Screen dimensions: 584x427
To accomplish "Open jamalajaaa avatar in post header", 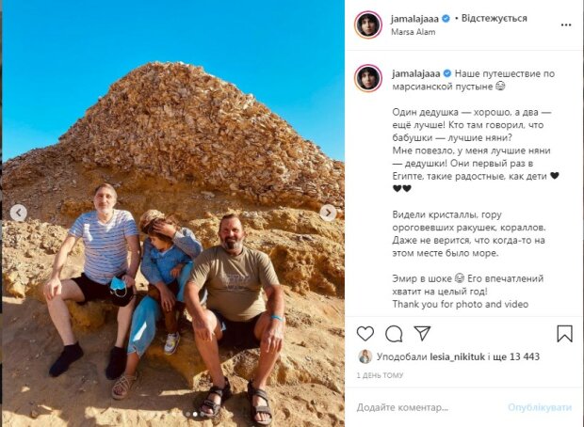I will click(368, 24).
